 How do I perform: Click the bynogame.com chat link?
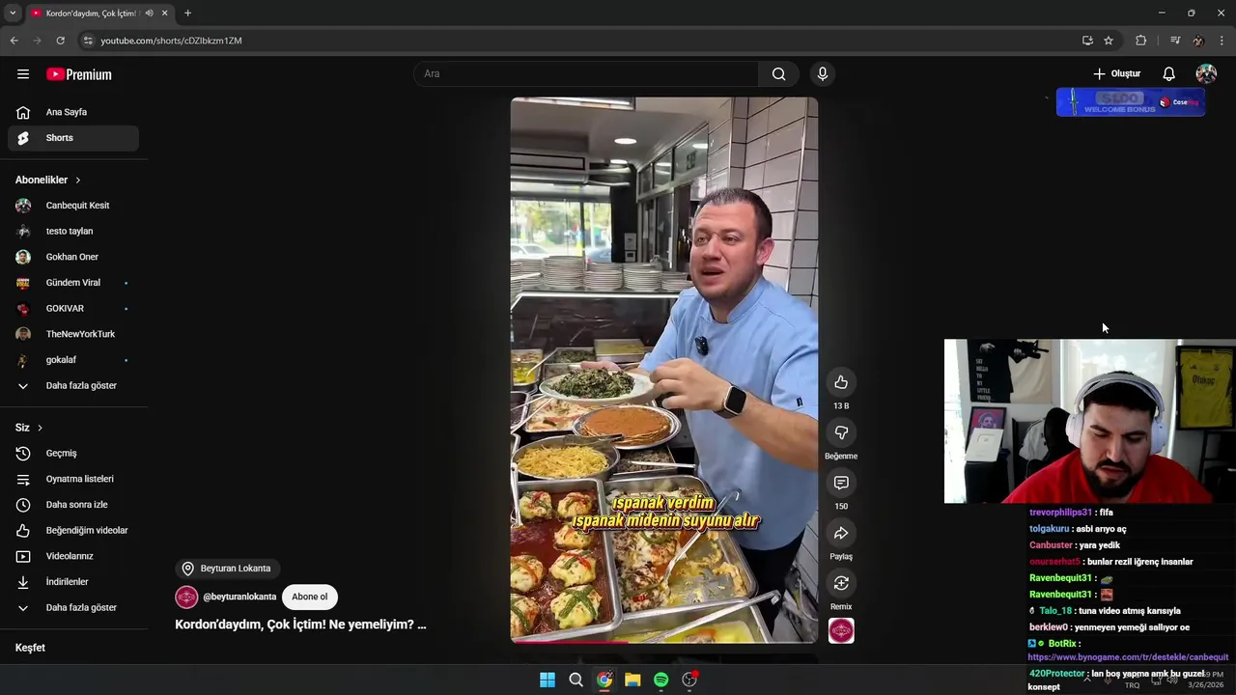point(1128,657)
